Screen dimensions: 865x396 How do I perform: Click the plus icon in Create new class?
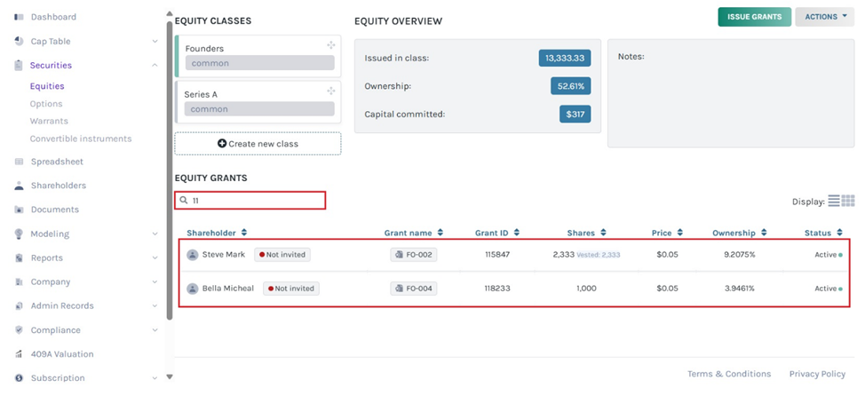coord(222,144)
